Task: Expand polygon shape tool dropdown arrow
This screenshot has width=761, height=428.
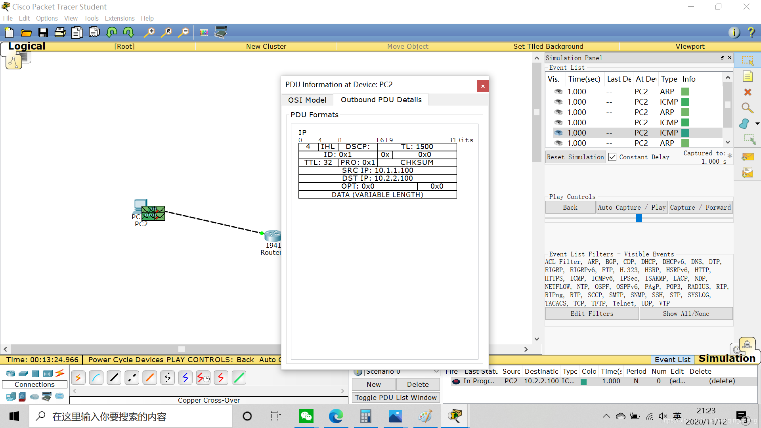Action: point(757,124)
